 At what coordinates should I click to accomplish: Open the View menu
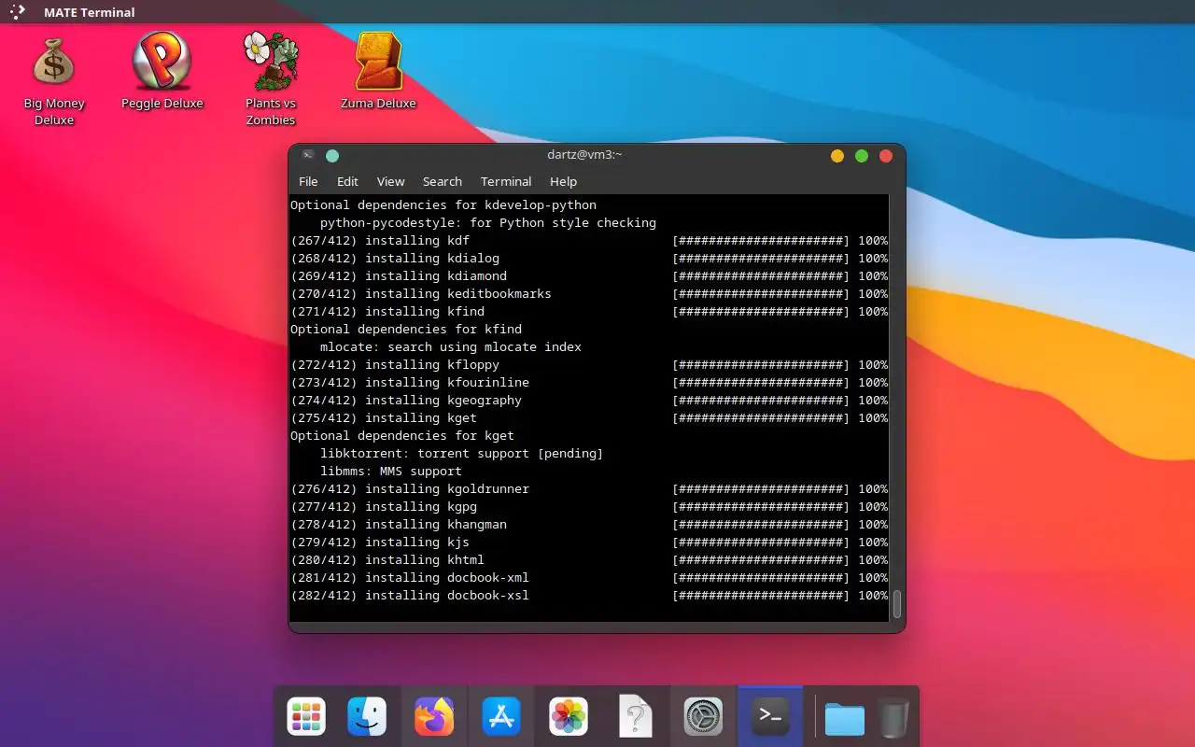coord(390,181)
